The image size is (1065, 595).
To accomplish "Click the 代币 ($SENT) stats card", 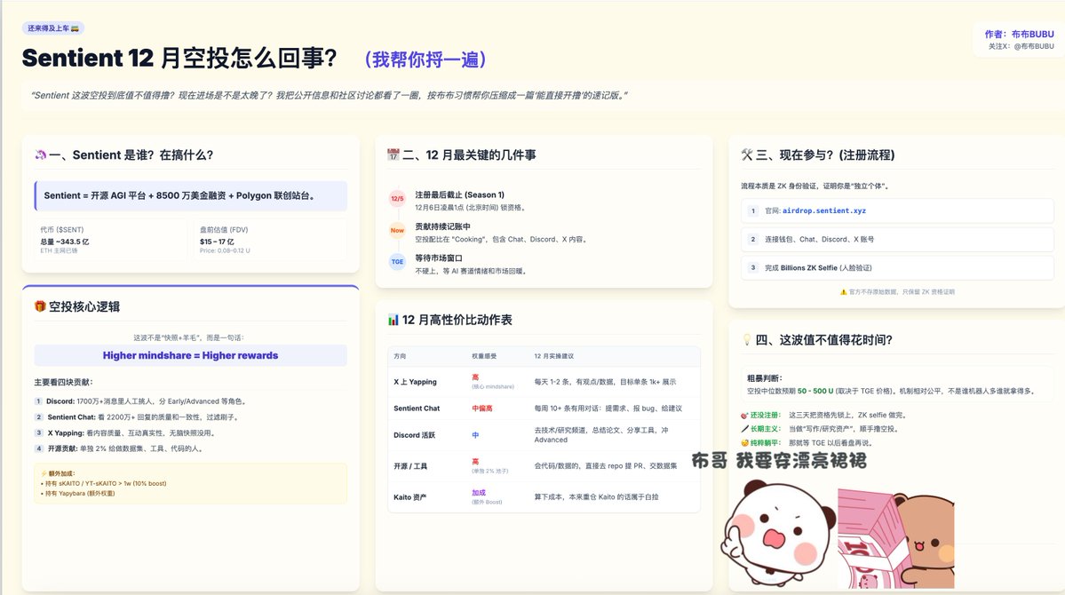I will click(x=111, y=240).
